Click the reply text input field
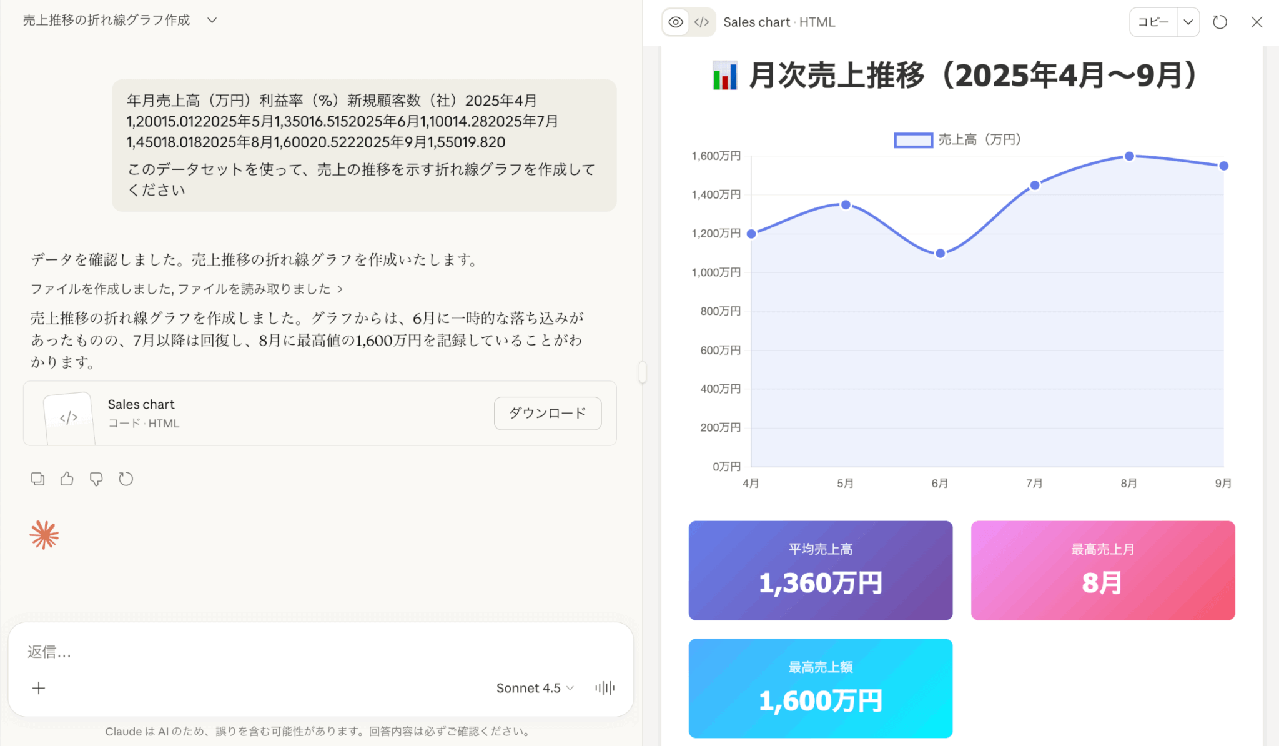1279x746 pixels. pyautogui.click(x=312, y=652)
